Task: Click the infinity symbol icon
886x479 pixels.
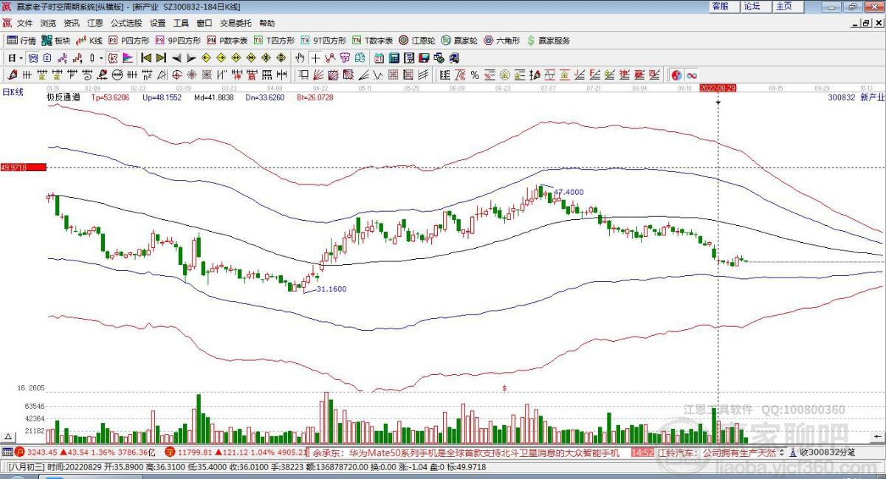Action: coord(692,75)
